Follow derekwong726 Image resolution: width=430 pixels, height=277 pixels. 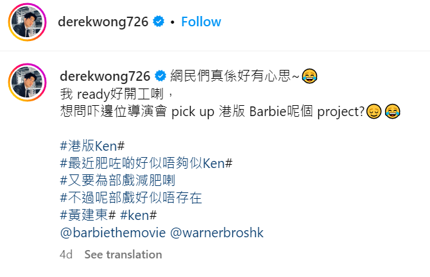201,22
